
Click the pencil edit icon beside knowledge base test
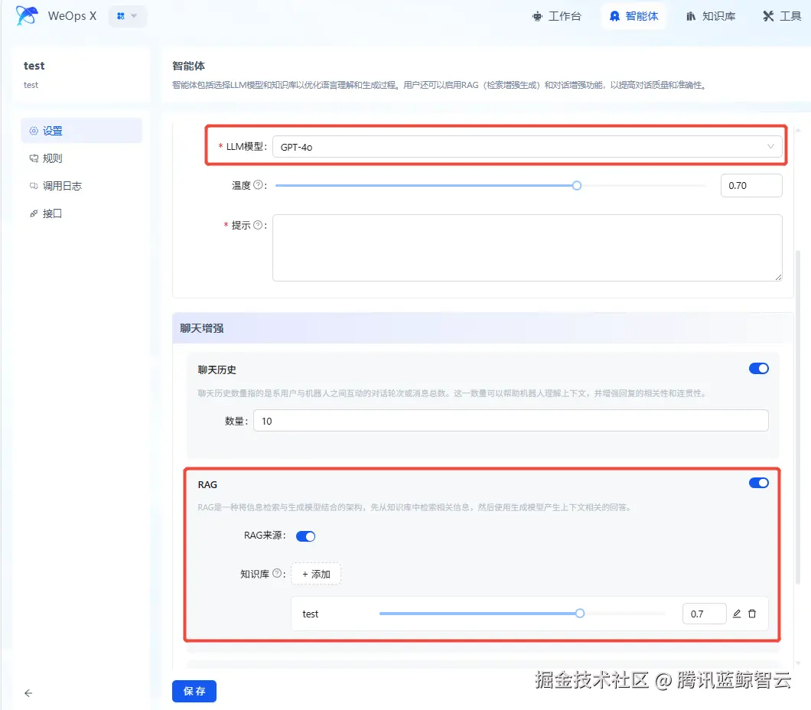click(x=736, y=614)
